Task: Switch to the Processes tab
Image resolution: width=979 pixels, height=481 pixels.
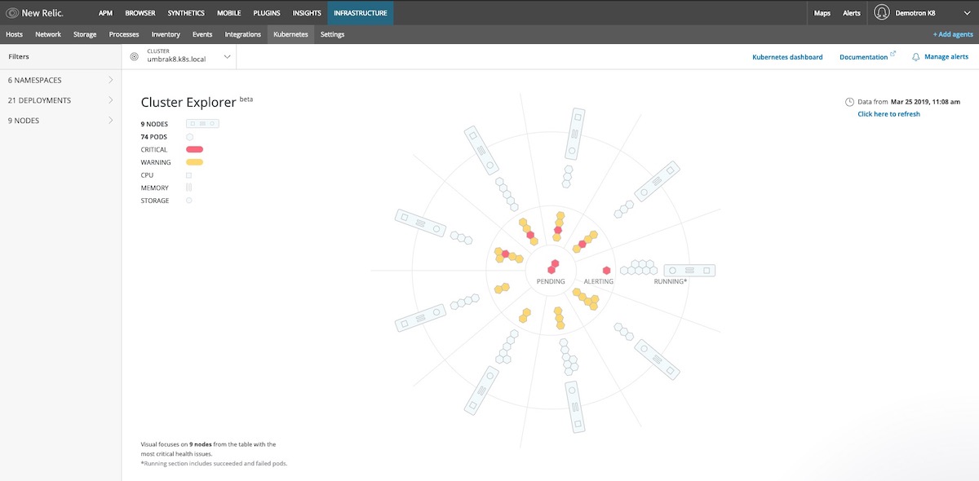Action: pos(124,34)
